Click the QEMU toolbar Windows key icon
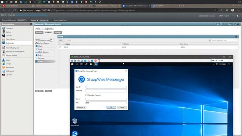Screen dimensions: 242x136 85,61
